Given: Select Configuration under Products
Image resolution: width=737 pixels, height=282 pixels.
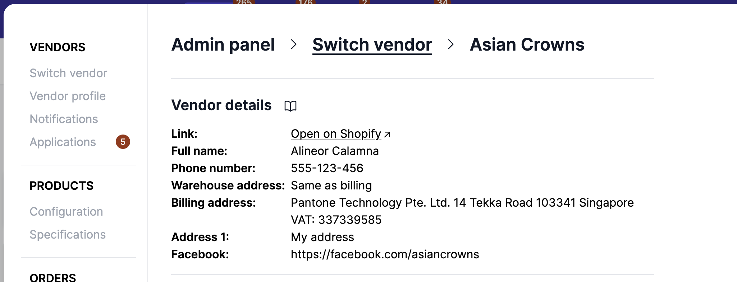Looking at the screenshot, I should pos(66,211).
